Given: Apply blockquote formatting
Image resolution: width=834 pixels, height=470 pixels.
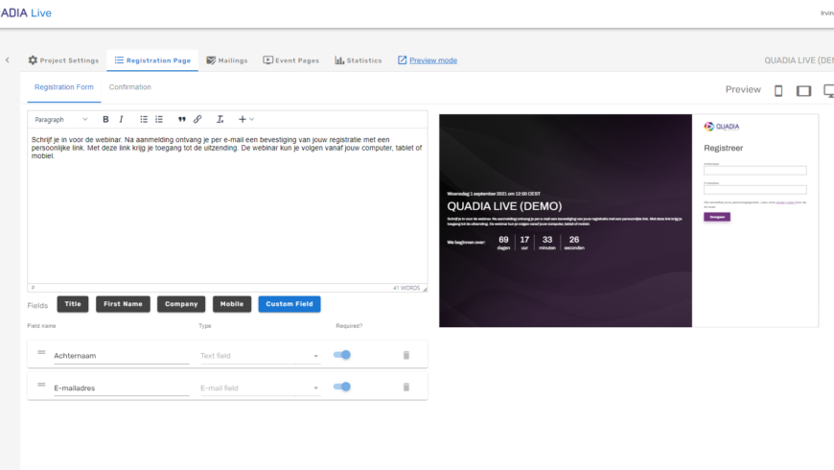Looking at the screenshot, I should 182,119.
